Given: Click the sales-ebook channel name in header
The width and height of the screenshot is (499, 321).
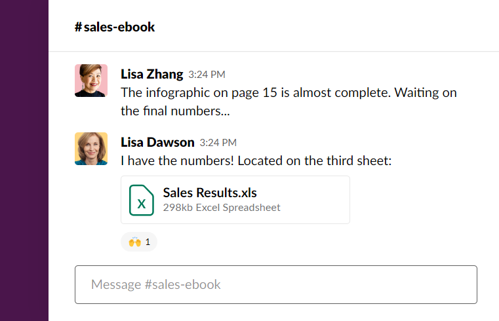Looking at the screenshot, I should coord(119,27).
